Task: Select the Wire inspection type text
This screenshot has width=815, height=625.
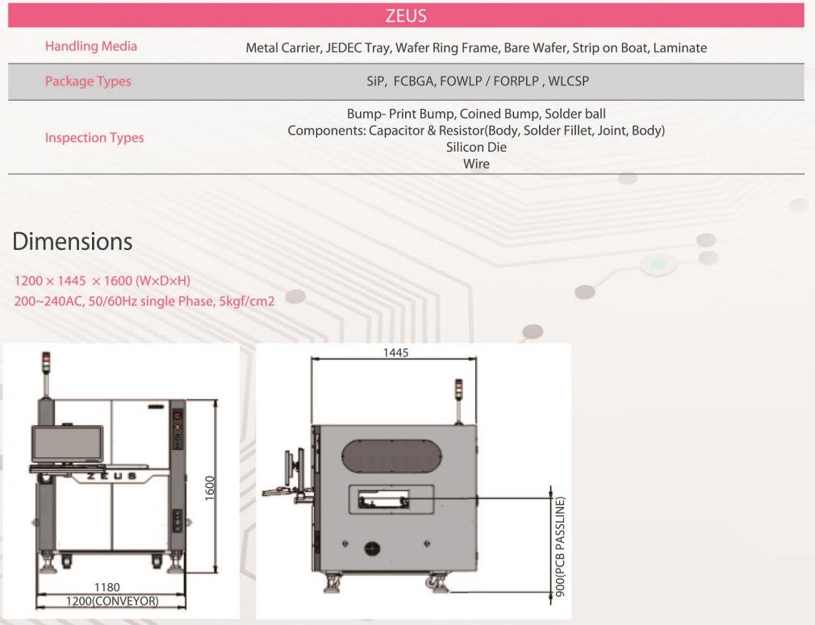Action: click(476, 164)
